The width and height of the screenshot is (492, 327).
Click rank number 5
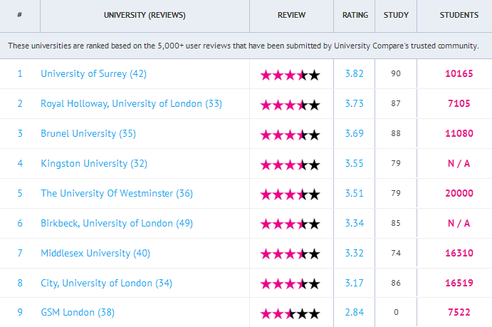click(x=20, y=193)
